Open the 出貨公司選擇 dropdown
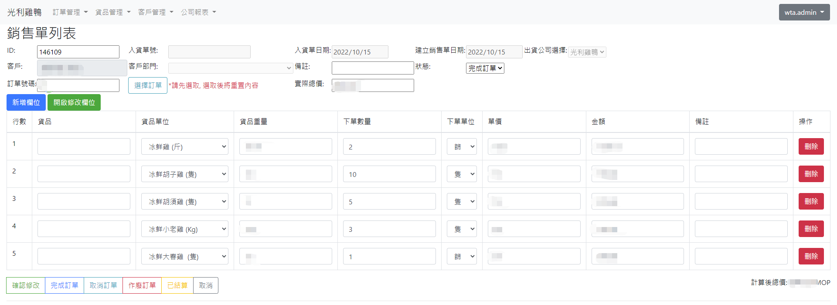The image size is (837, 305). (587, 52)
